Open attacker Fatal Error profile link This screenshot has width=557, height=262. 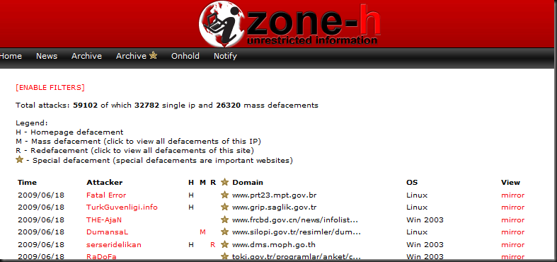point(106,195)
